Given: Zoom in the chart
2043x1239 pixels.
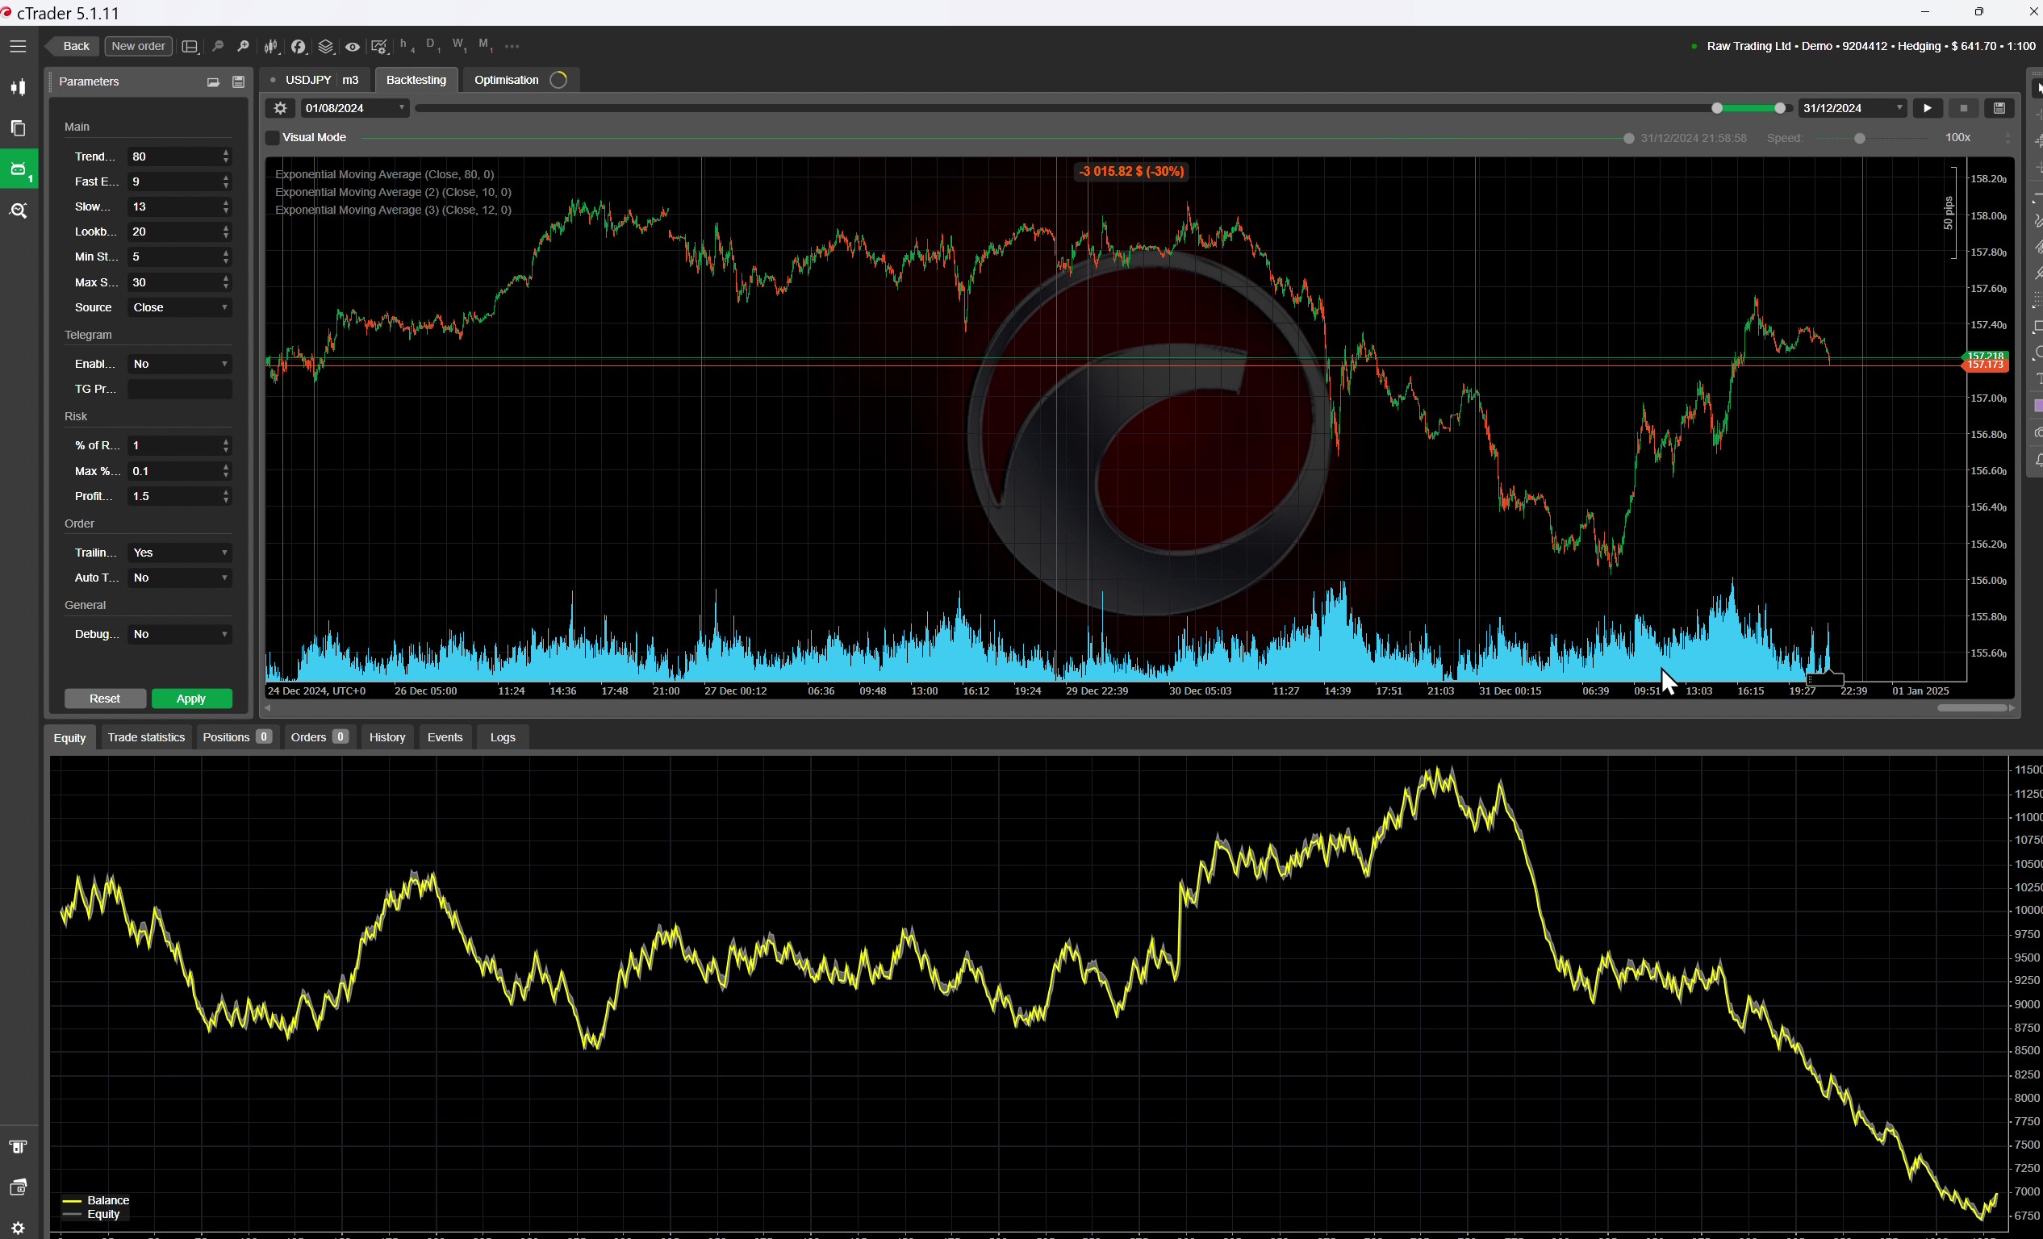Looking at the screenshot, I should coord(243,47).
